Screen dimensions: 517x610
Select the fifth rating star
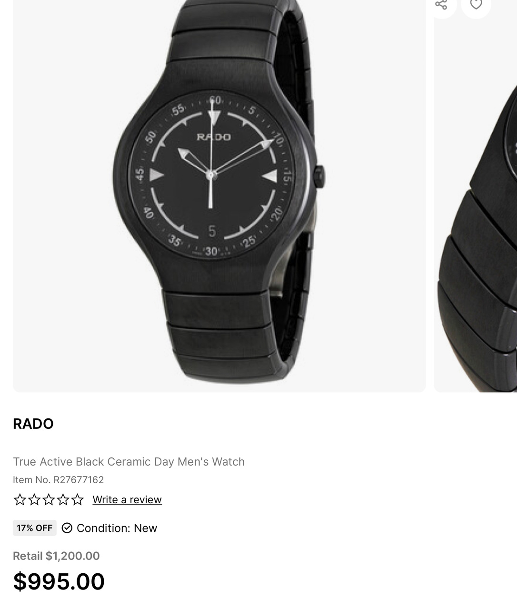(77, 499)
